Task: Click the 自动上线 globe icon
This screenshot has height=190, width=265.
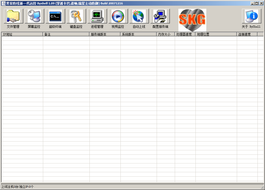Action: (139, 16)
